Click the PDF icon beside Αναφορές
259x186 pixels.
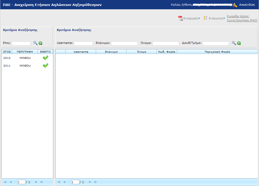[x=180, y=18]
